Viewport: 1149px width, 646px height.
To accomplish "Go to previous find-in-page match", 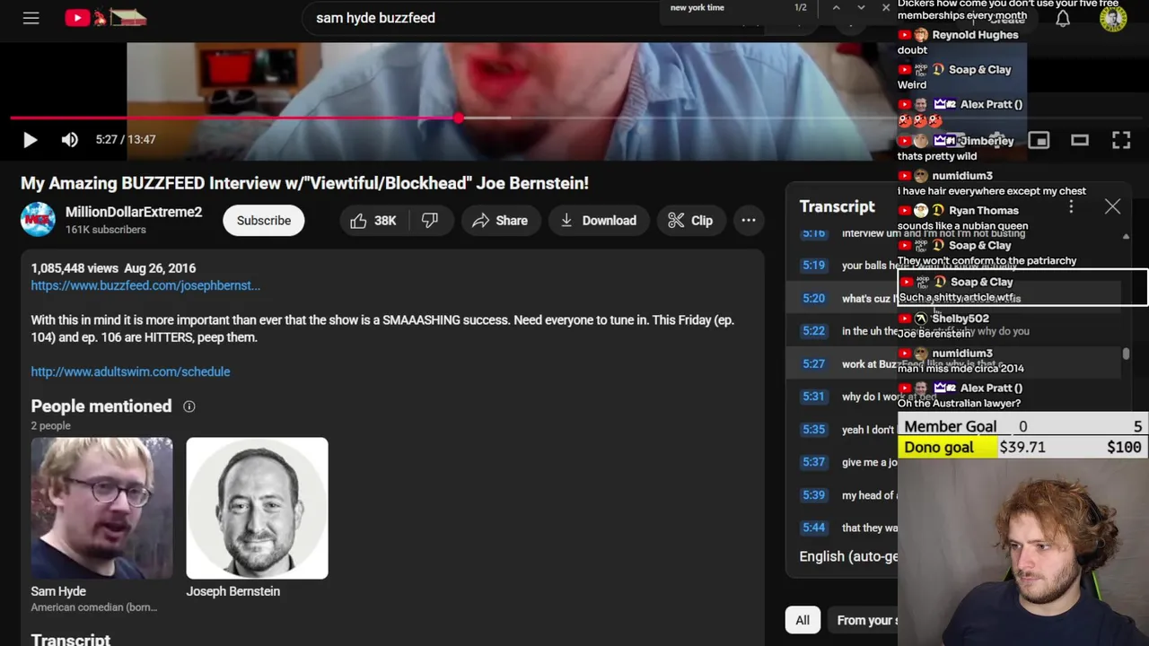I will pos(836,8).
